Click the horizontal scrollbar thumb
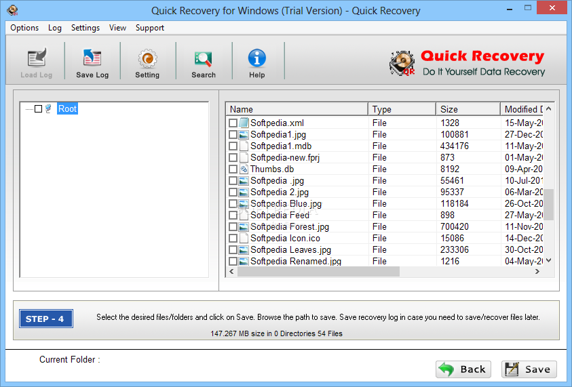This screenshot has width=572, height=387. pyautogui.click(x=318, y=272)
